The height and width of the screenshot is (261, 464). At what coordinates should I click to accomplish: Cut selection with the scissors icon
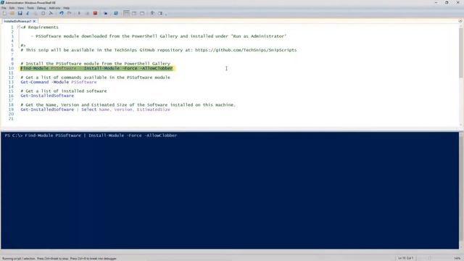(28, 13)
